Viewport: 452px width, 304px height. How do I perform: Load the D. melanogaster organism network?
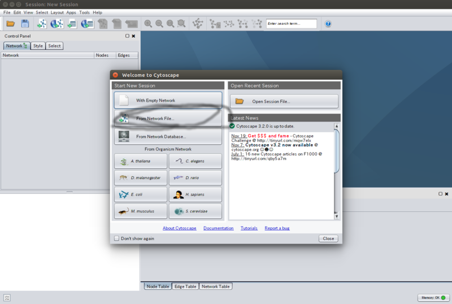tap(141, 177)
